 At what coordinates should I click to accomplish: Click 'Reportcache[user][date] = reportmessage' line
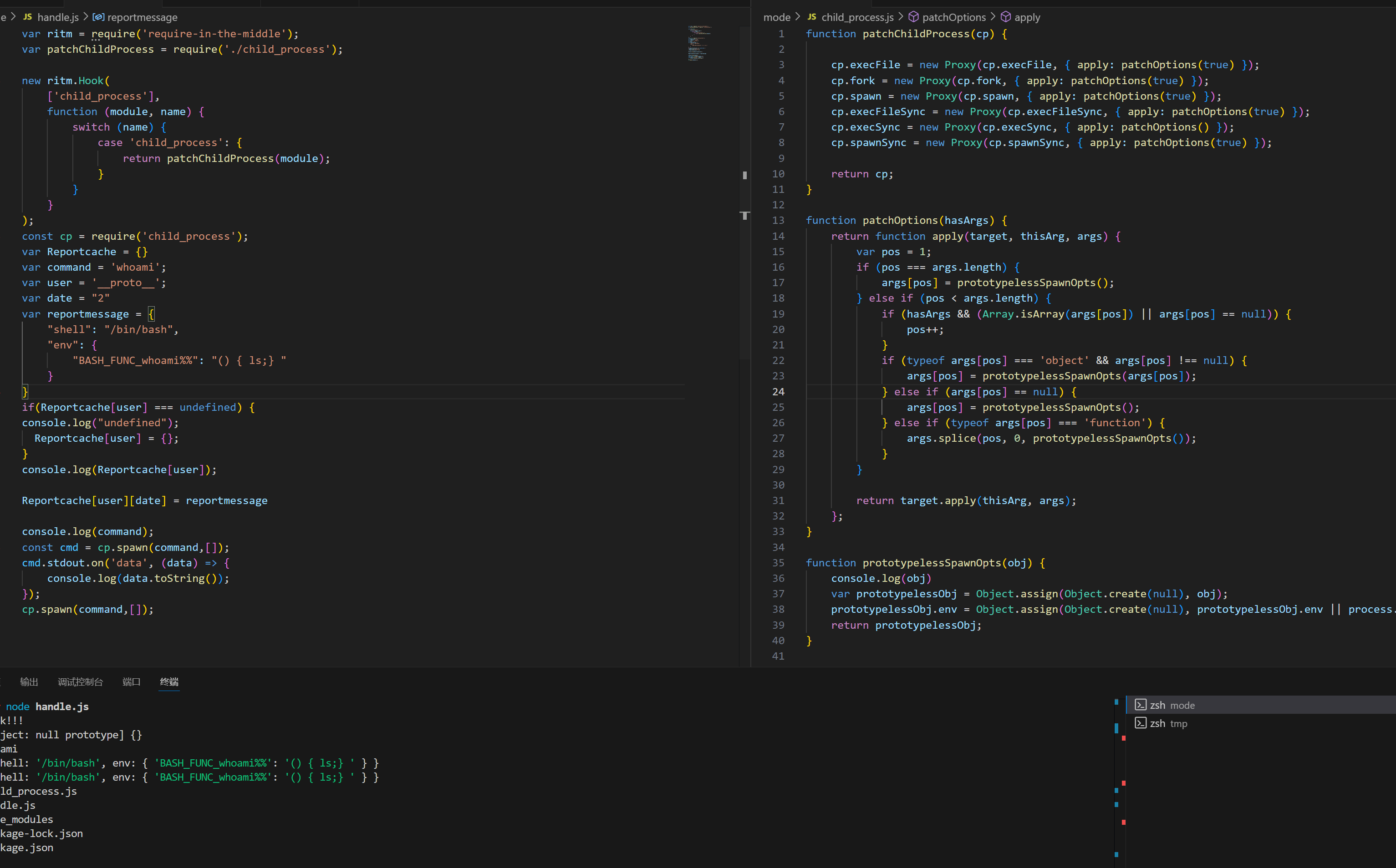(x=145, y=500)
